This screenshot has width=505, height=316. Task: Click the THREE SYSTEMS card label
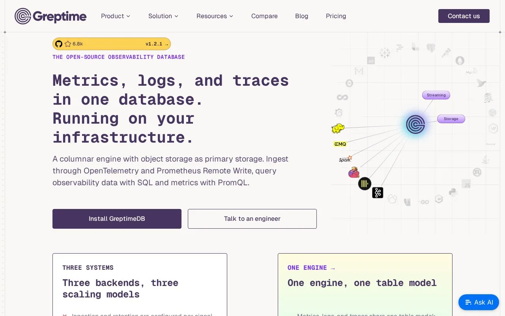click(88, 268)
